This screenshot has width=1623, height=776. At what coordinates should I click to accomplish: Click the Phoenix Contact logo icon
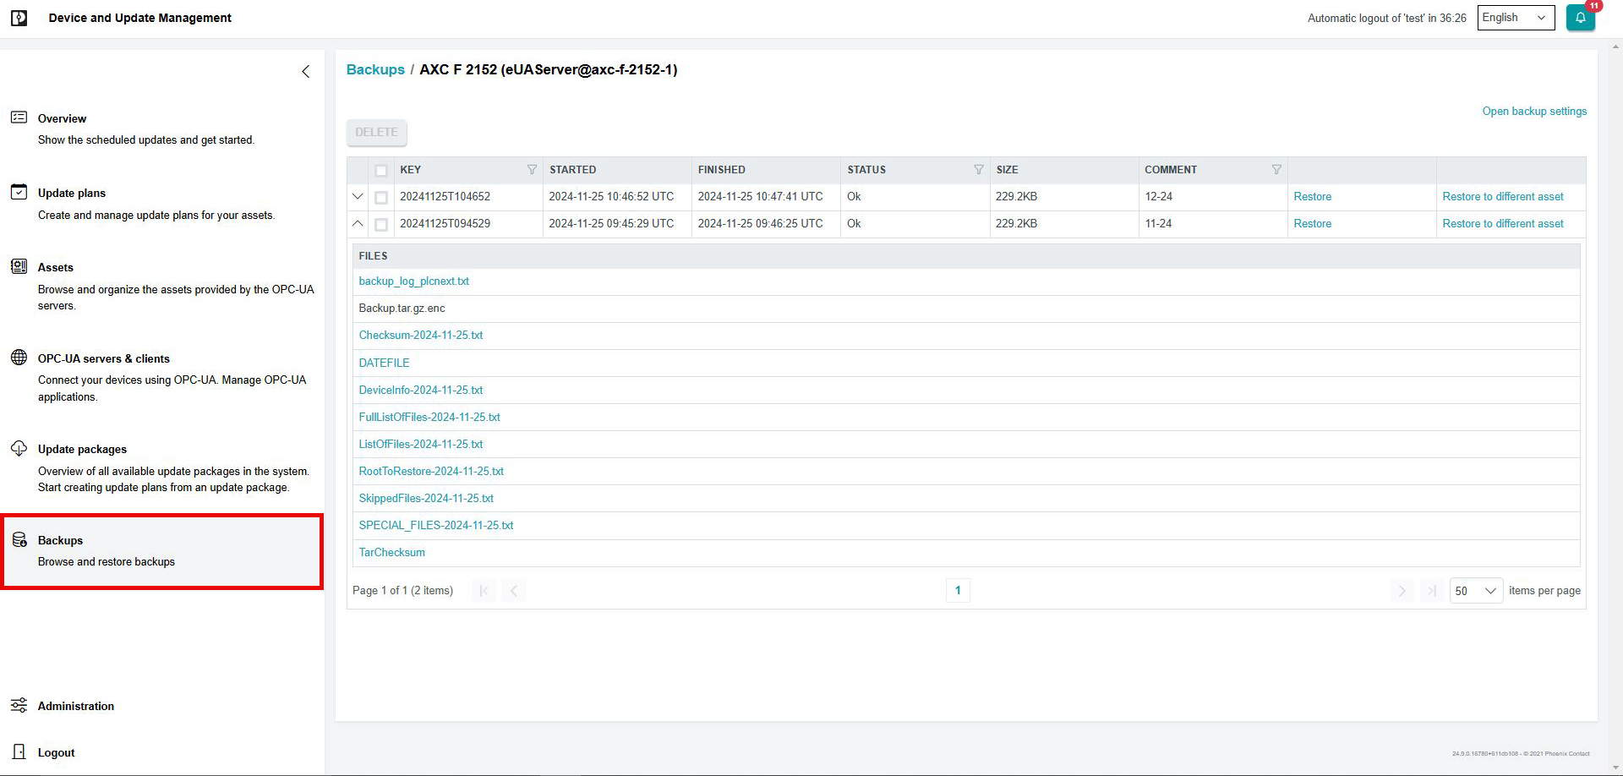point(19,18)
